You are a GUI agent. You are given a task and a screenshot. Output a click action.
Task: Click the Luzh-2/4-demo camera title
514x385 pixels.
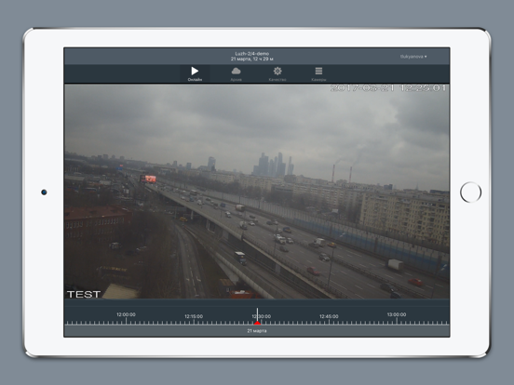[x=252, y=53]
